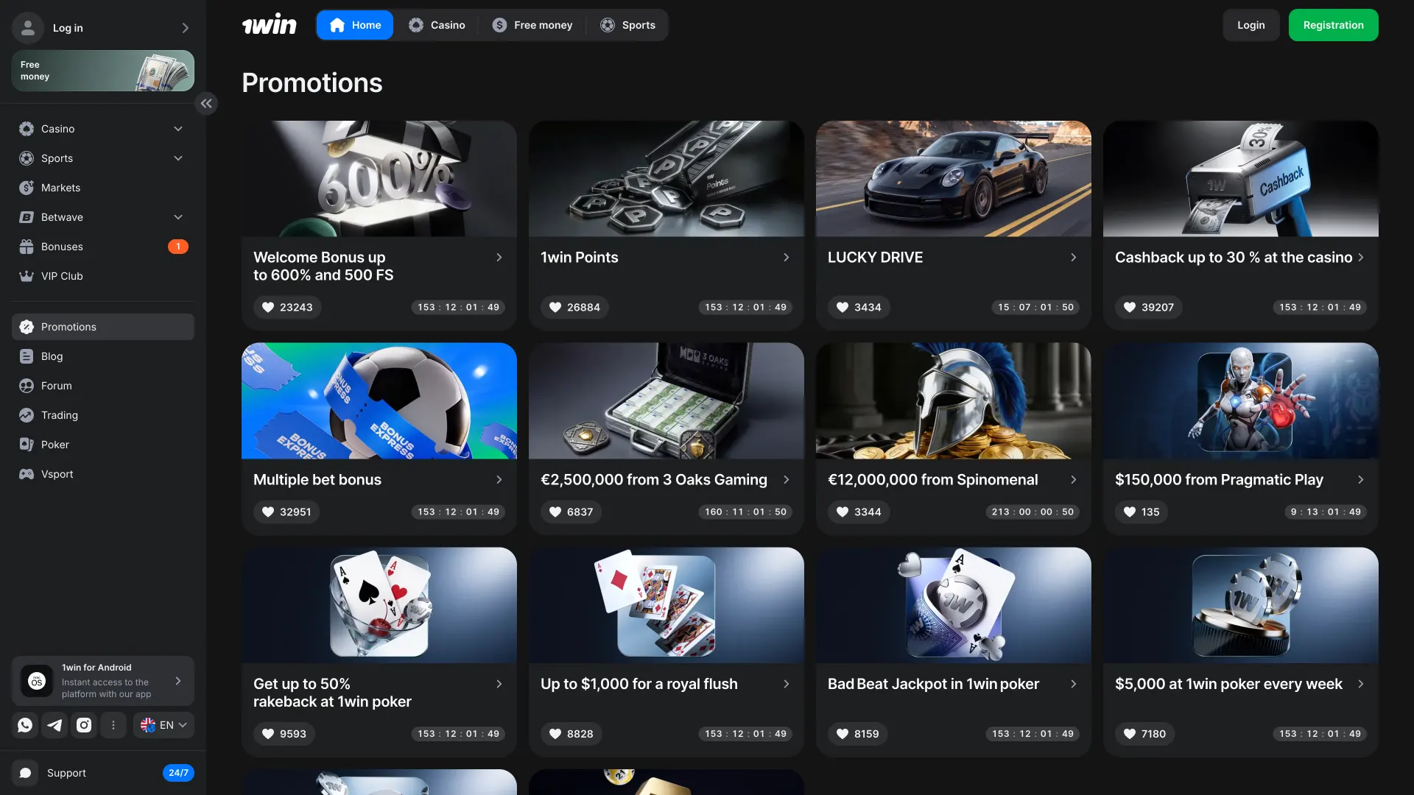Open the 24/7 Support link
Screen dimensions: 1414x795
[x=178, y=773]
